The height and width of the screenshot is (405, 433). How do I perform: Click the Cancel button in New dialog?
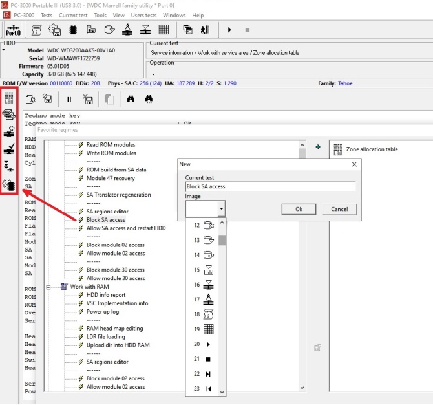(x=339, y=209)
